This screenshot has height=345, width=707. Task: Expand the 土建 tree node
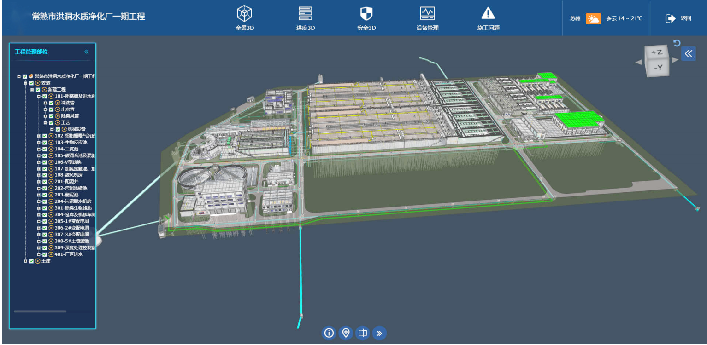(25, 261)
